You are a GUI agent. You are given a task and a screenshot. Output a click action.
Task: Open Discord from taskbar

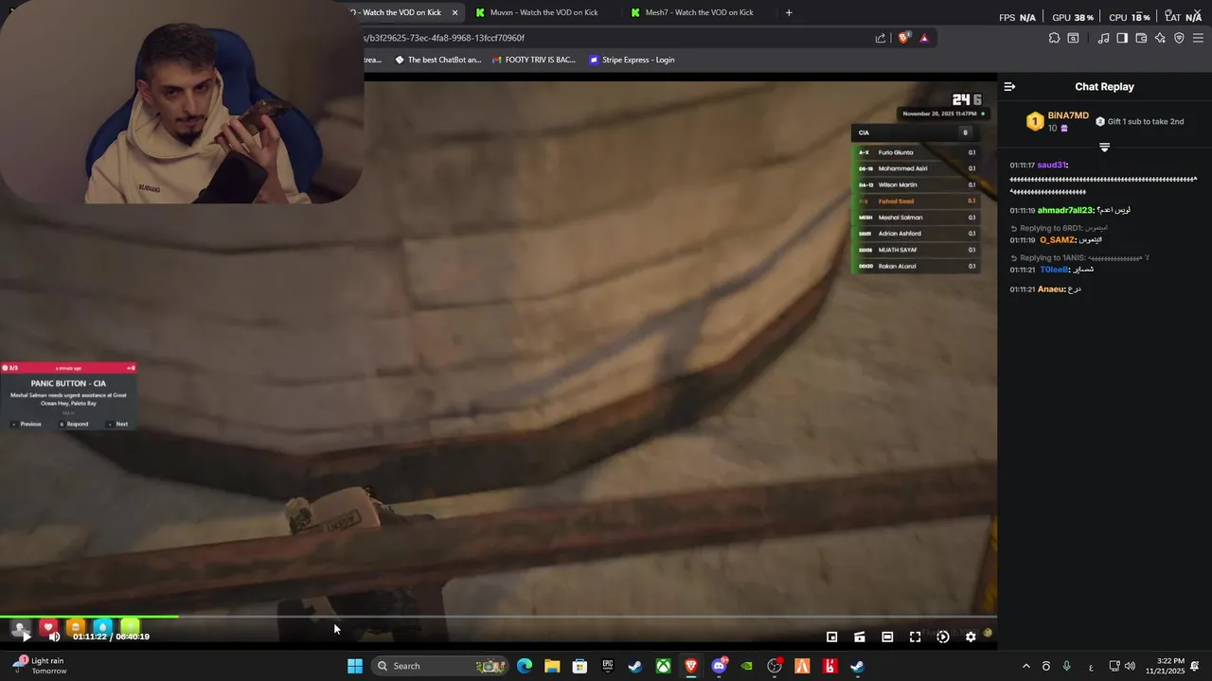[719, 666]
